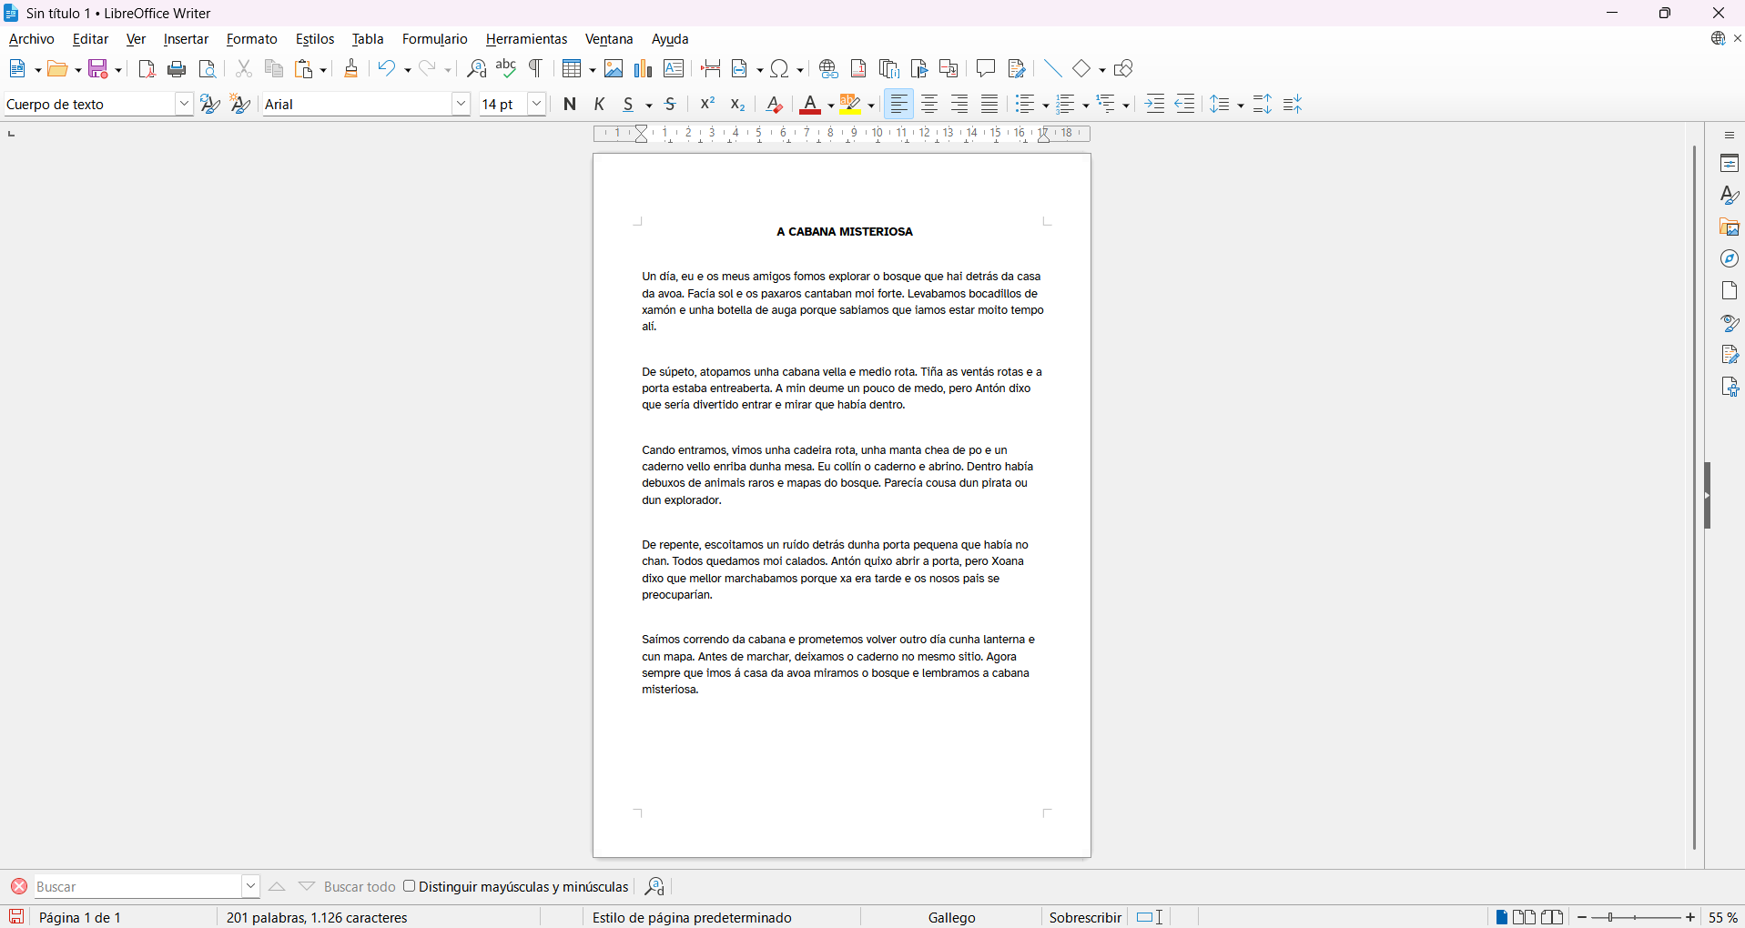Toggle bold formatting (N button)
Screen dimensions: 1745x928
(570, 105)
